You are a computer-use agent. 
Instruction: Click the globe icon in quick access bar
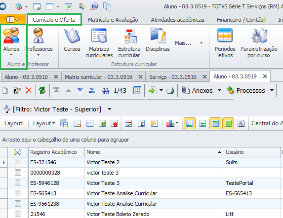coord(94,6)
